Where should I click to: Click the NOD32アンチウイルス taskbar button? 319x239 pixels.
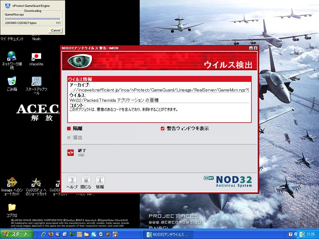pyautogui.click(x=168, y=235)
